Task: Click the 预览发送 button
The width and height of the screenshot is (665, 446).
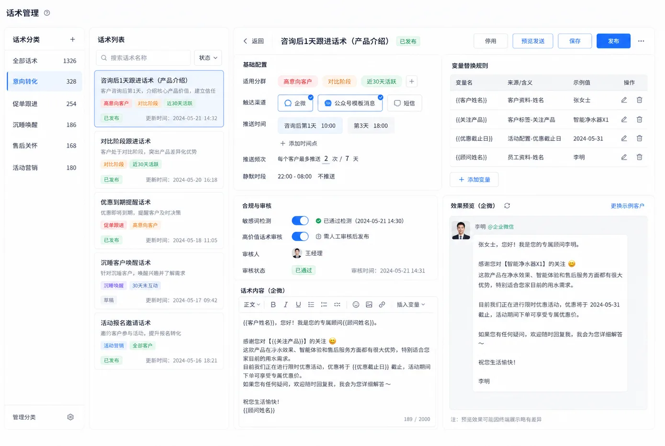Action: [x=533, y=41]
